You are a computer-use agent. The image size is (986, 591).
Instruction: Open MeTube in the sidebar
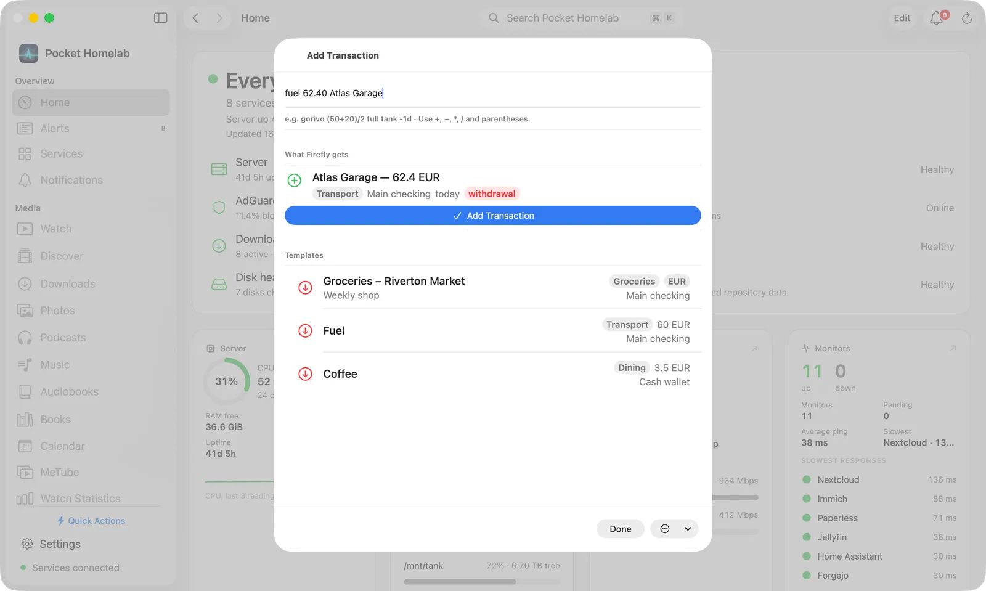pos(91,473)
